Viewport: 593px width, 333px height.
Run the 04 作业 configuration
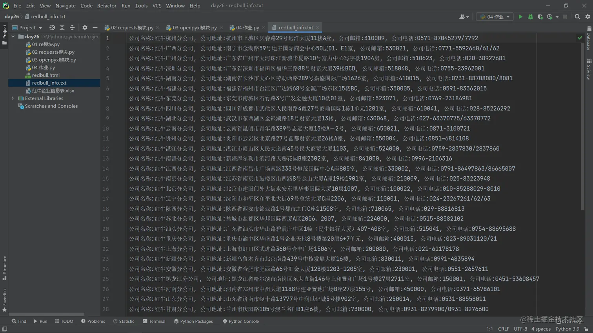tap(520, 17)
